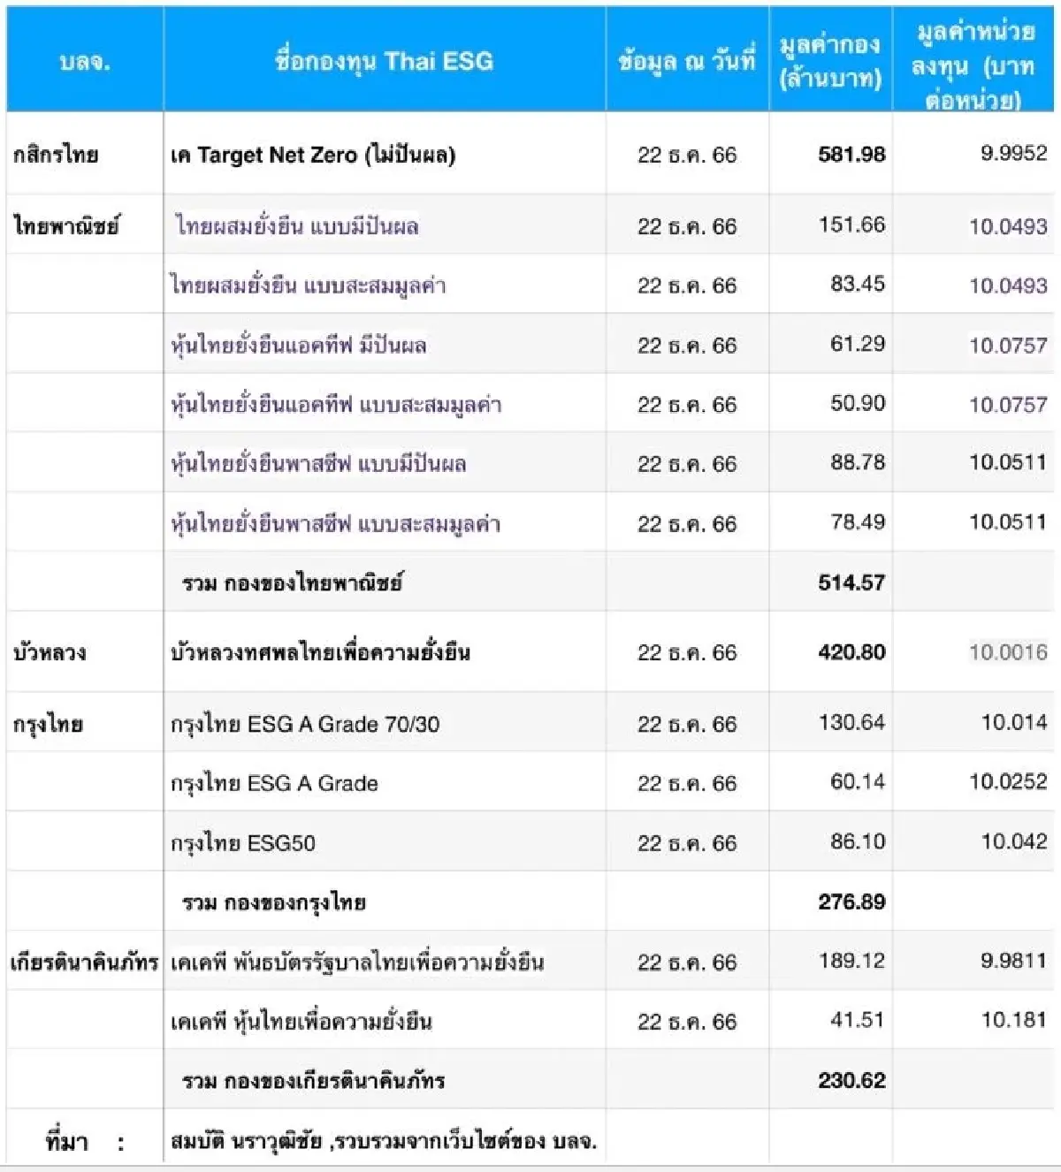Select the กสิกรไทย company cell

tap(56, 155)
